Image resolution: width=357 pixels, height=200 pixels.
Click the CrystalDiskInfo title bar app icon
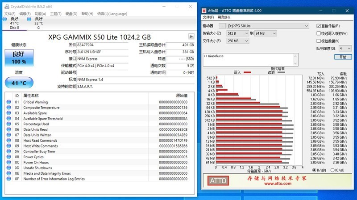click(7, 6)
